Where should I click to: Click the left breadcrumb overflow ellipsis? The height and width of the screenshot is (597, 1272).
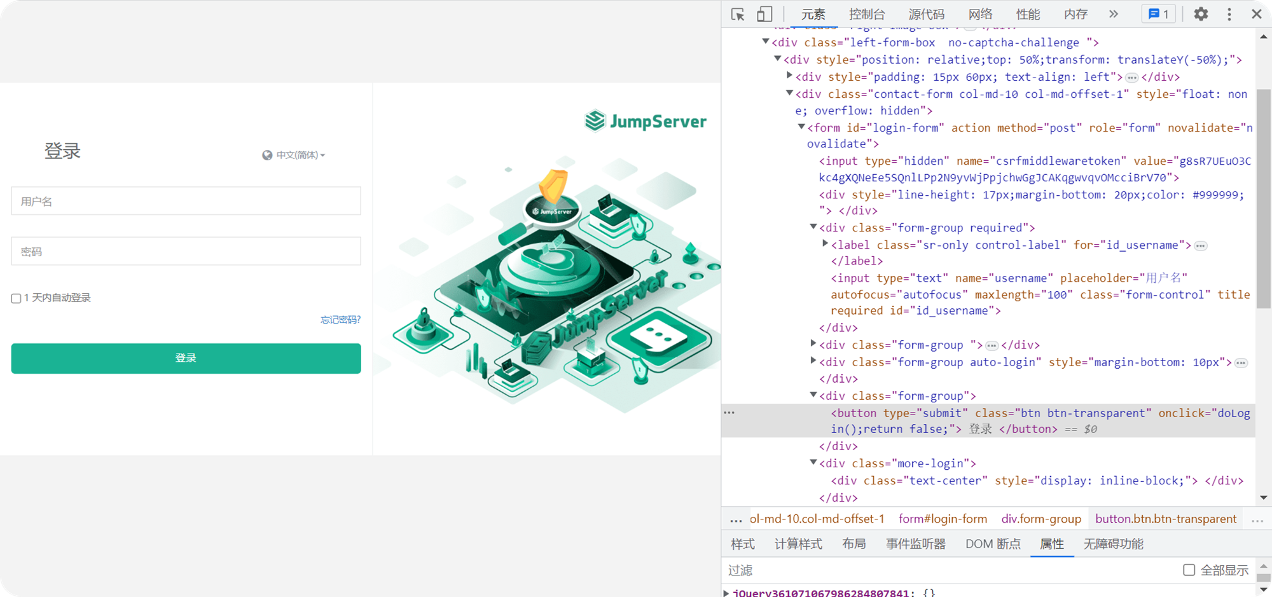tap(736, 519)
